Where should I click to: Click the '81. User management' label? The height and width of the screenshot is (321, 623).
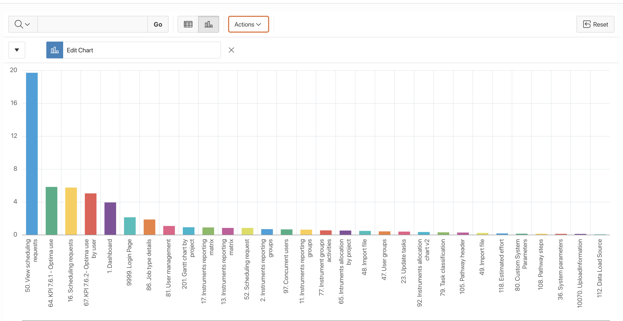(168, 268)
